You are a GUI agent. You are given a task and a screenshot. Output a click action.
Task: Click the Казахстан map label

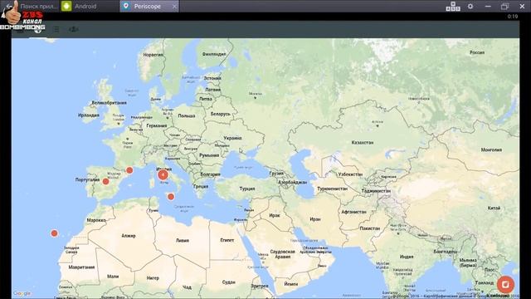point(363,143)
